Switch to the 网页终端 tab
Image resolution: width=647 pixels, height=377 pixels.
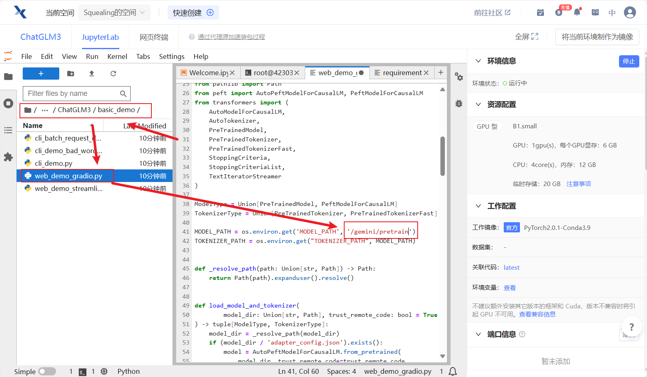point(154,37)
